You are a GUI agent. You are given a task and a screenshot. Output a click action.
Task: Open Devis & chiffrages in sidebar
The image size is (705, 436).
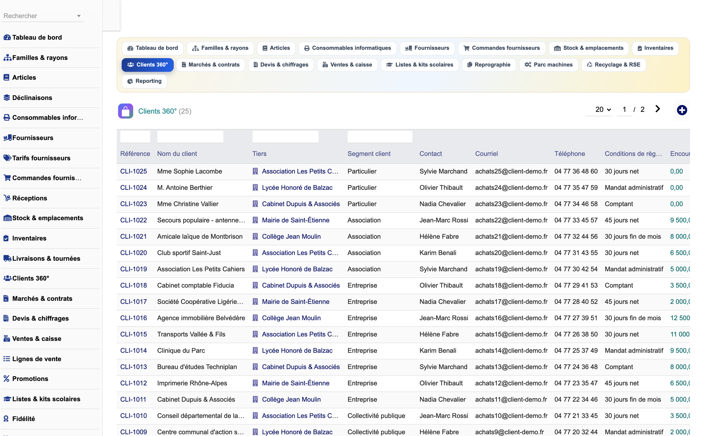pos(41,319)
